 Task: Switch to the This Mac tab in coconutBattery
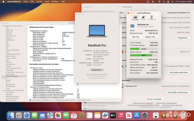click(135, 18)
